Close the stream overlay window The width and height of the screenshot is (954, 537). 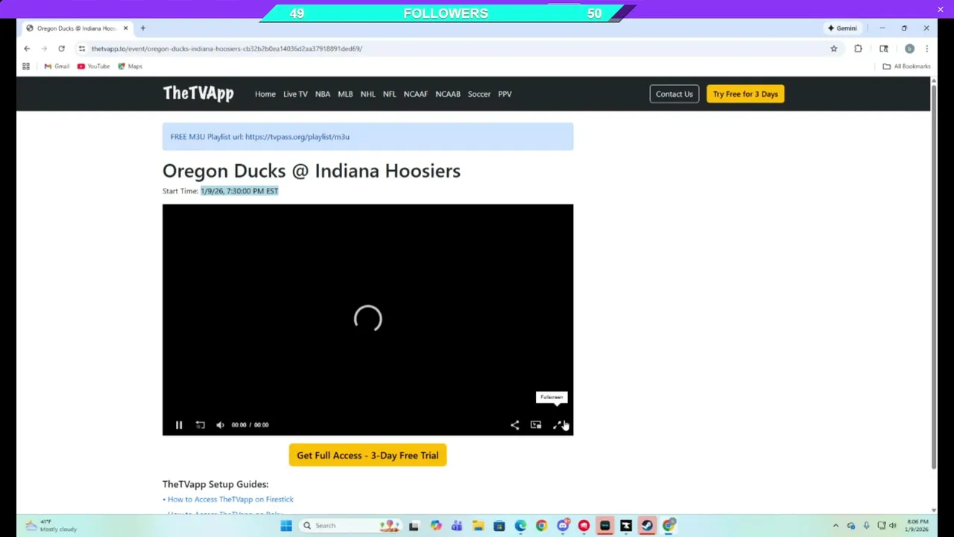[x=941, y=9]
